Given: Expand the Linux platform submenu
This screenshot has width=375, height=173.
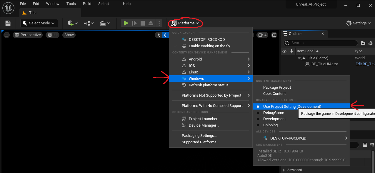Looking at the screenshot, I should click(x=210, y=72).
